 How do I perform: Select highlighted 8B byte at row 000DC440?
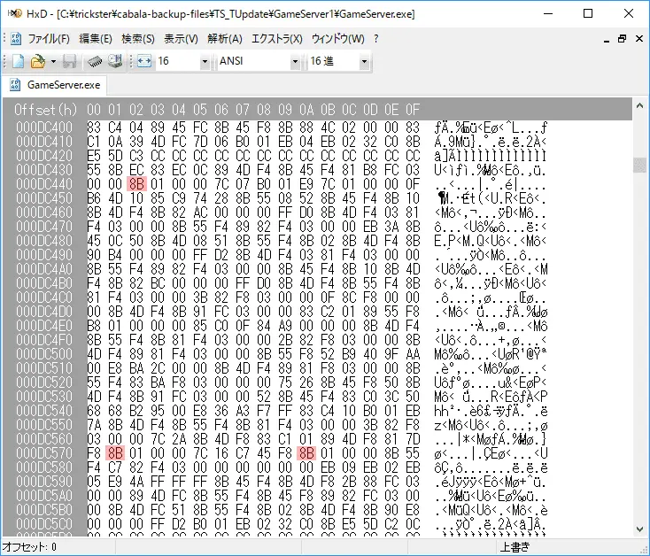point(136,184)
